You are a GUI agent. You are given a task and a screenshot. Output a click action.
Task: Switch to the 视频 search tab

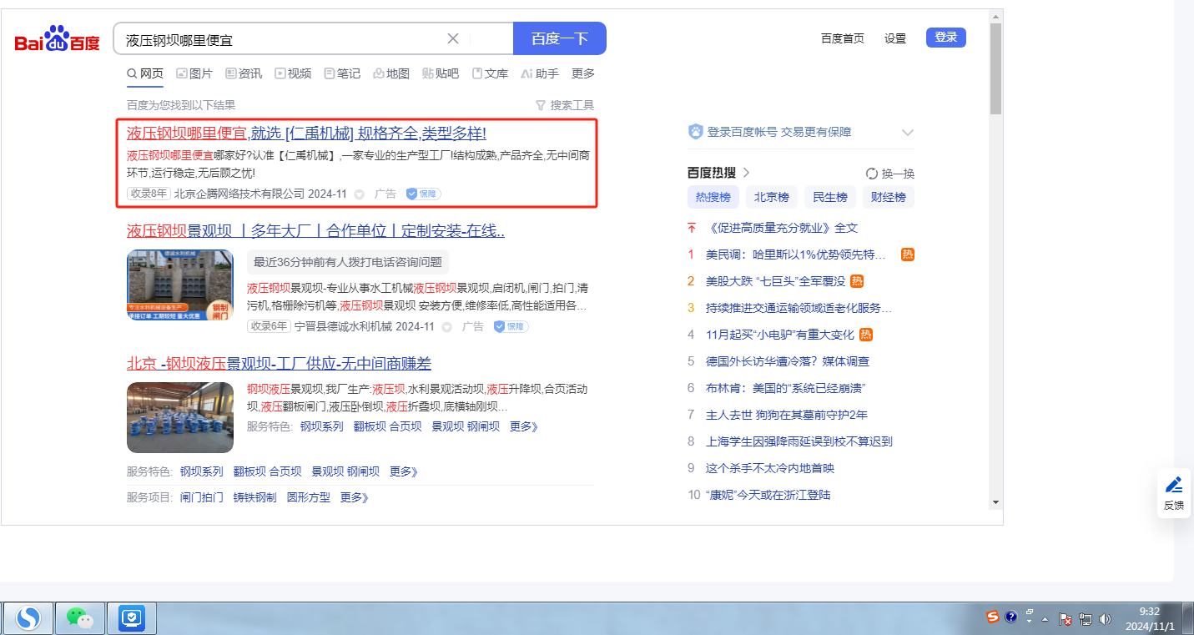click(x=293, y=73)
